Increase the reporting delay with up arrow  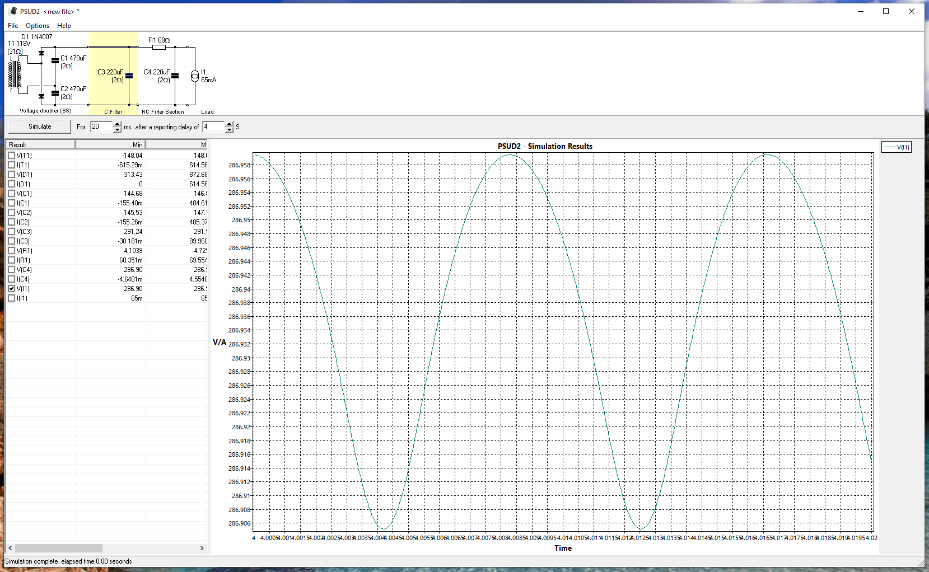tap(229, 124)
